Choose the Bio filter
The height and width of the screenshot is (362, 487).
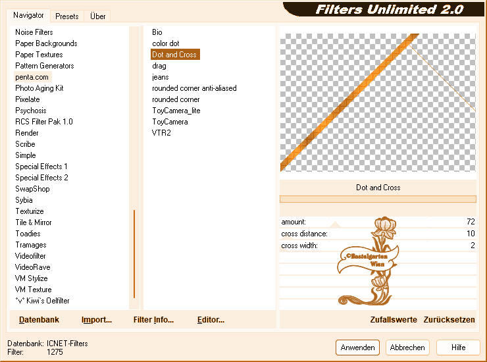157,32
